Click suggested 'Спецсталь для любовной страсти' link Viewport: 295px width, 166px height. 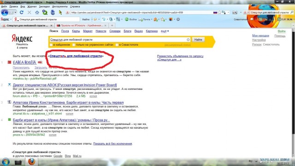click(76, 56)
